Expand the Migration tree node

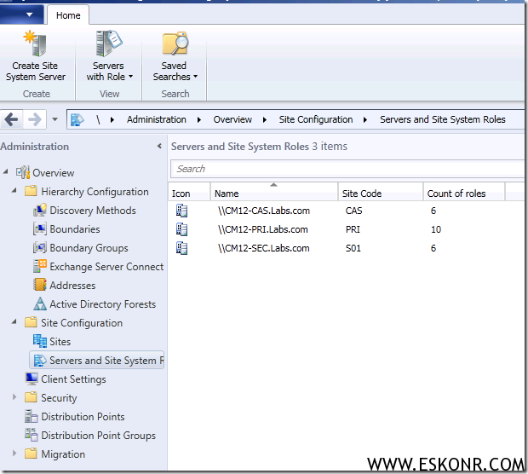click(x=14, y=453)
